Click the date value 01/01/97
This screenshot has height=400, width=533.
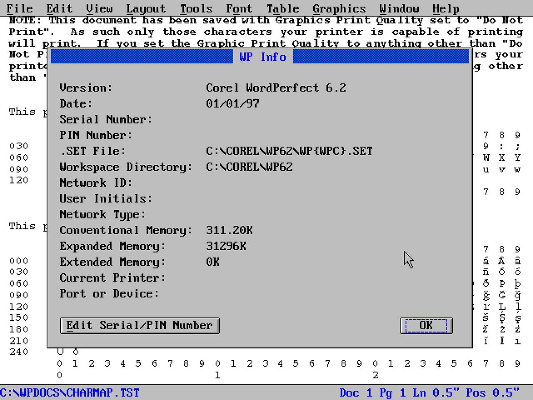233,104
